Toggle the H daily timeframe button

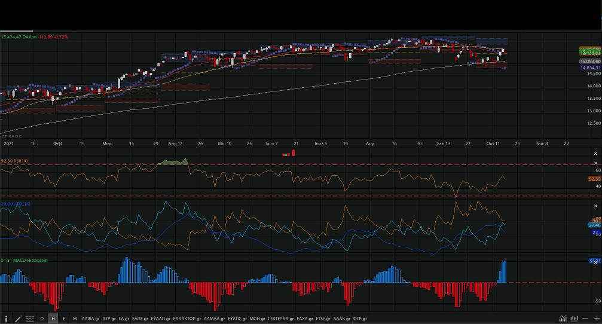point(53,319)
